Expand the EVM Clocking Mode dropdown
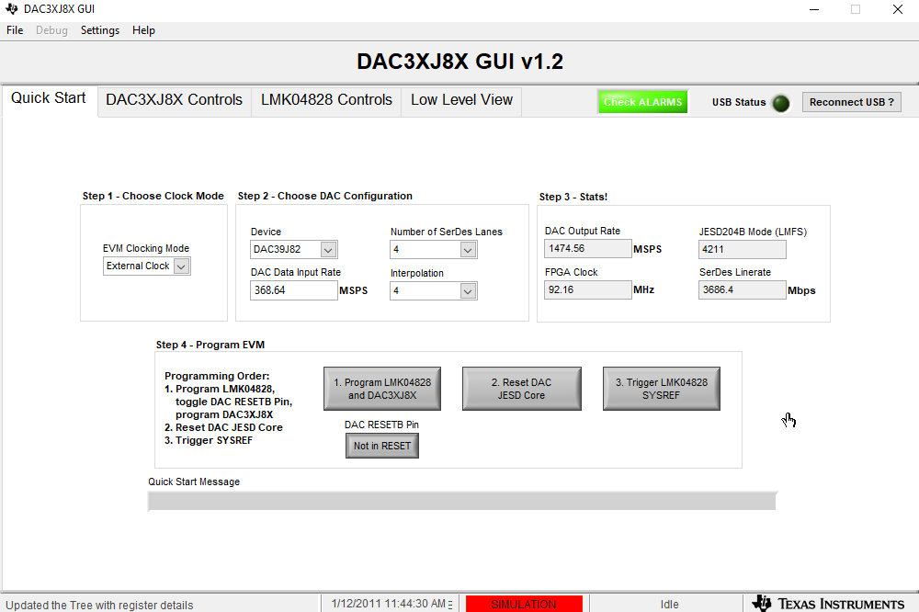This screenshot has width=919, height=612. pos(182,266)
